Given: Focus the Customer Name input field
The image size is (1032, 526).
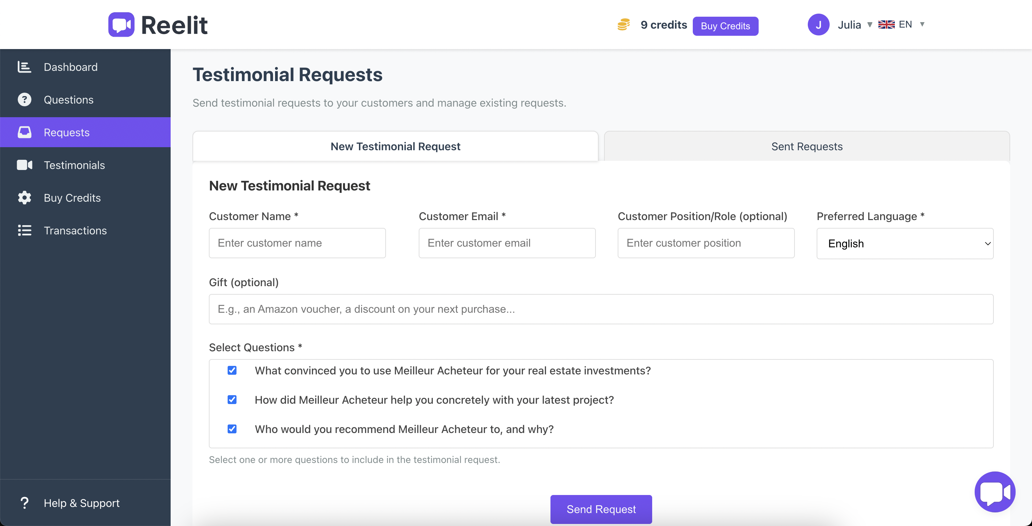Looking at the screenshot, I should pyautogui.click(x=297, y=243).
